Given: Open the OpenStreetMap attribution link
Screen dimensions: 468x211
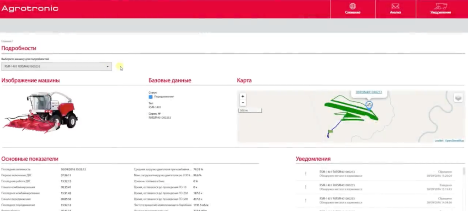Looking at the screenshot, I should pyautogui.click(x=454, y=141).
